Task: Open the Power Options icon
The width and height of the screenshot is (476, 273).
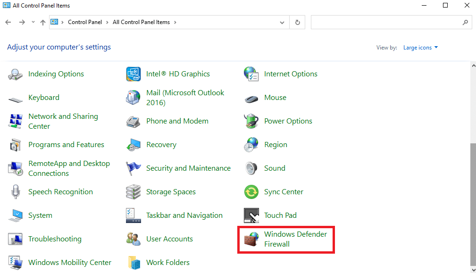Action: pos(251,121)
